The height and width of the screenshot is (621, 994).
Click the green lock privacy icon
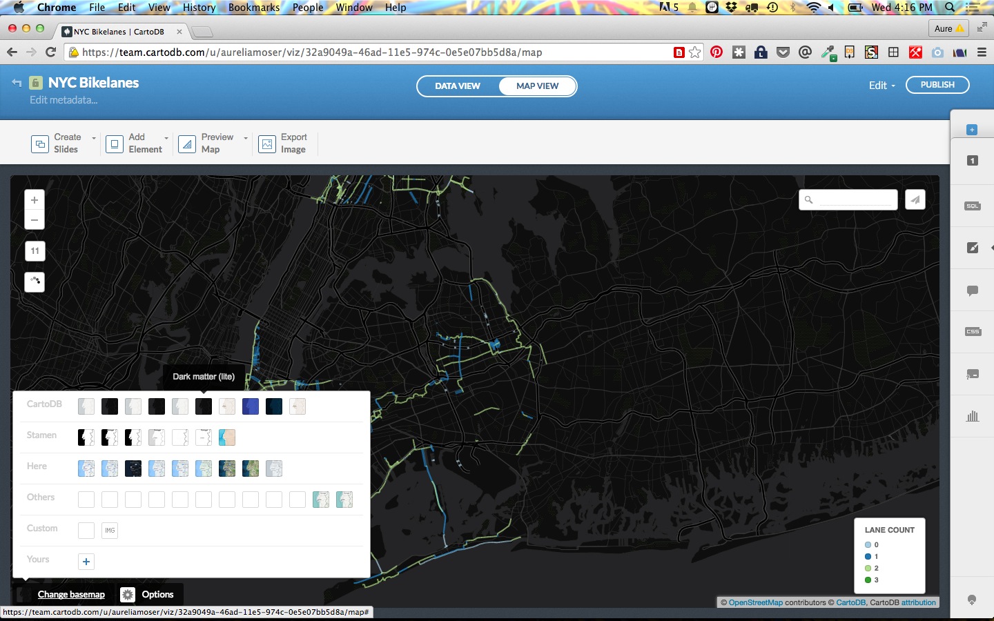click(x=36, y=83)
